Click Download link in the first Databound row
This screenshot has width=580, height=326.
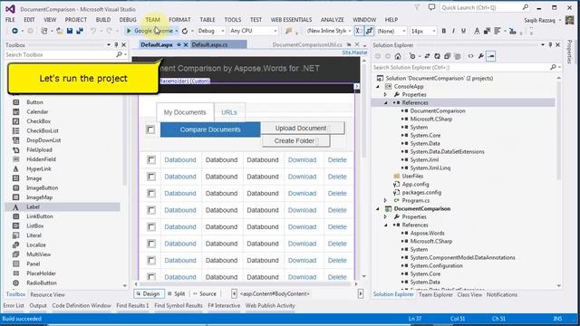(x=302, y=160)
